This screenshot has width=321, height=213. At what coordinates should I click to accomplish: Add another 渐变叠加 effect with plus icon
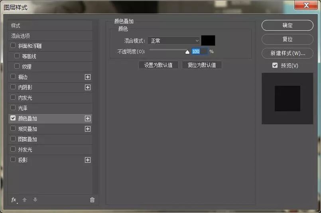pos(88,129)
